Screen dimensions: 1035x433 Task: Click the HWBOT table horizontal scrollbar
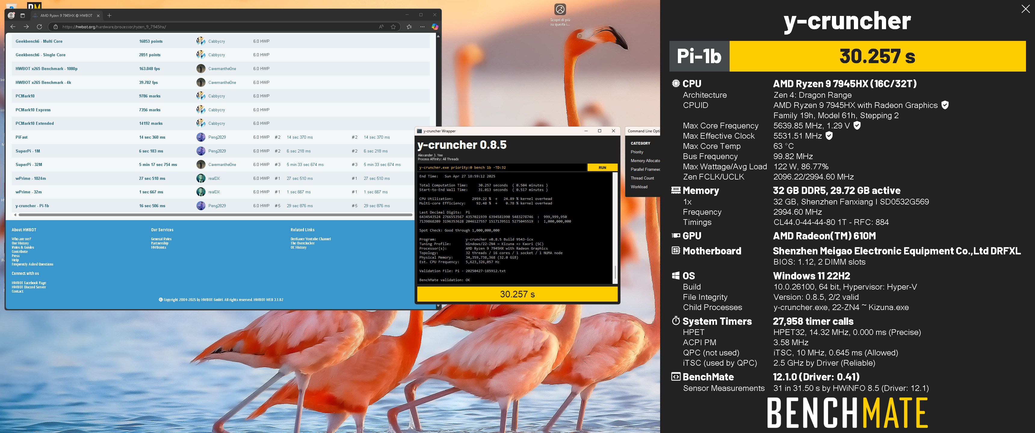tap(215, 215)
